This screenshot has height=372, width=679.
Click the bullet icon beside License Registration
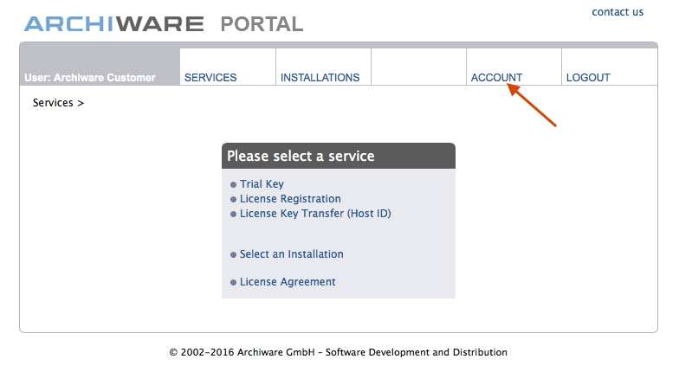(233, 200)
